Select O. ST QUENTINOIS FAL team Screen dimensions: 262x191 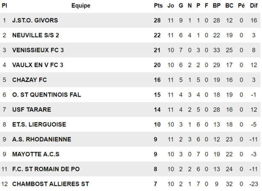pos(47,95)
